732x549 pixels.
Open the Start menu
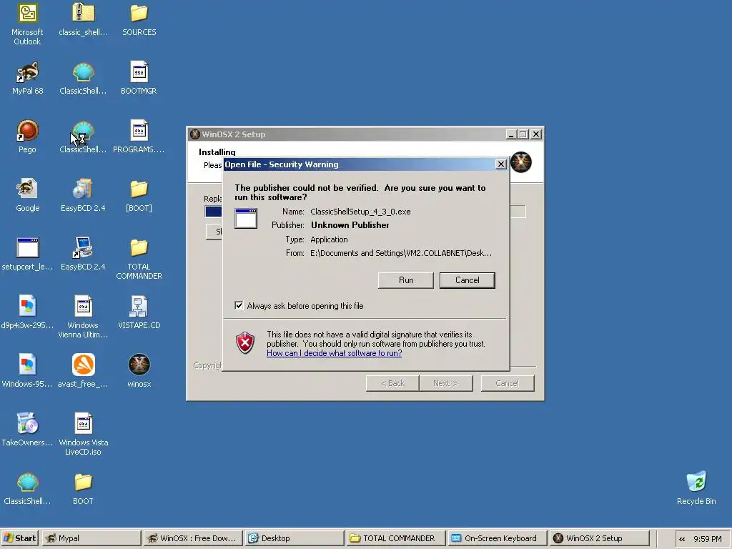click(20, 538)
